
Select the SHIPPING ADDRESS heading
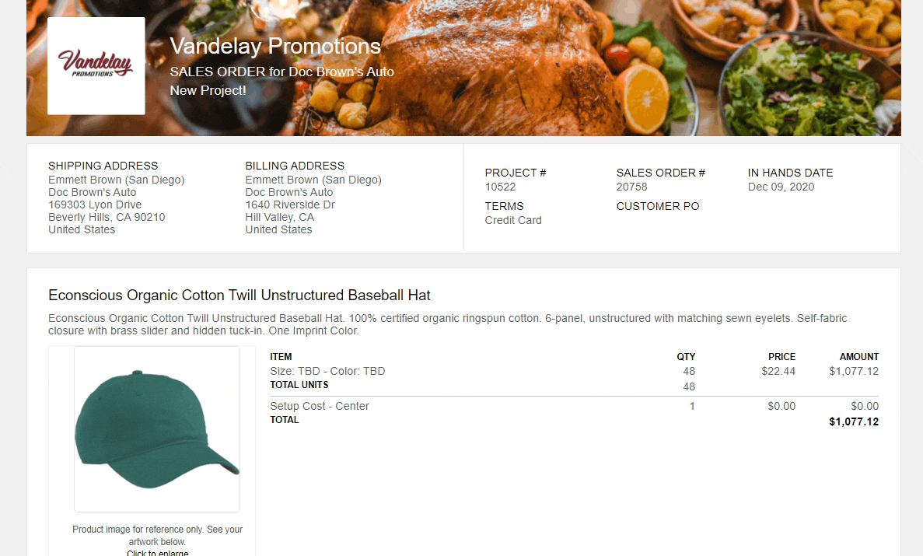coord(103,166)
